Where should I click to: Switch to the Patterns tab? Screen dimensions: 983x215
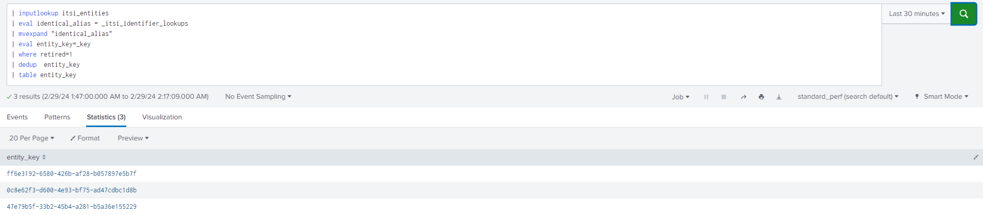[57, 117]
